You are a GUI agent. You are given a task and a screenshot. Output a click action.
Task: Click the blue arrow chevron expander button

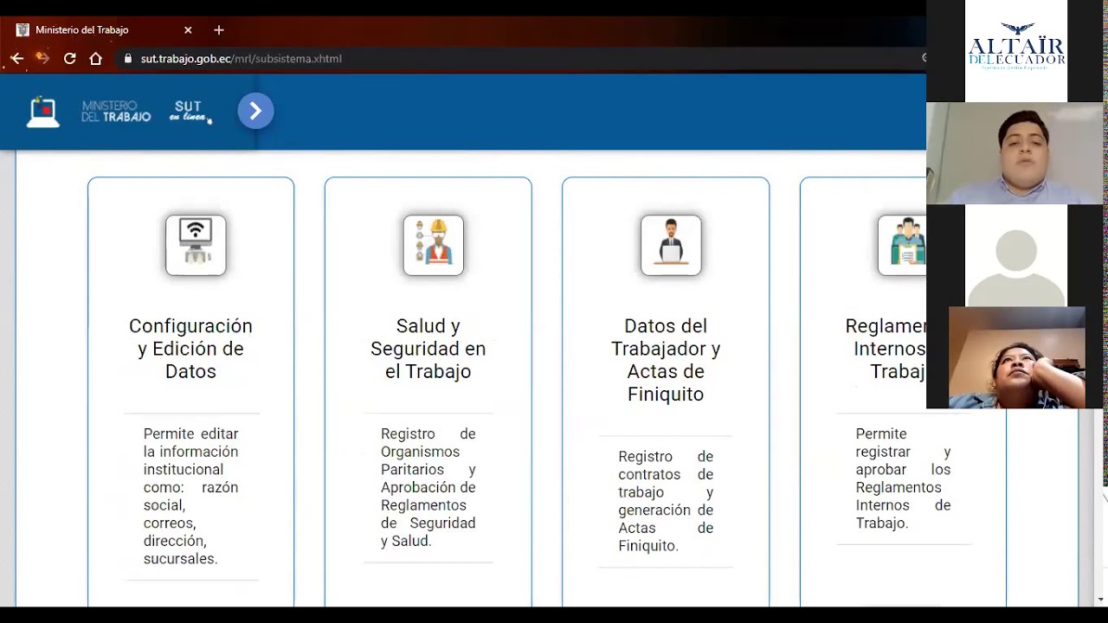pos(255,111)
